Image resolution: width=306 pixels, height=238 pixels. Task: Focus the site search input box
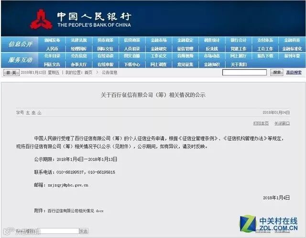point(244,72)
